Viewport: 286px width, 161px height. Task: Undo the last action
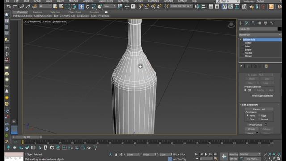8,7
